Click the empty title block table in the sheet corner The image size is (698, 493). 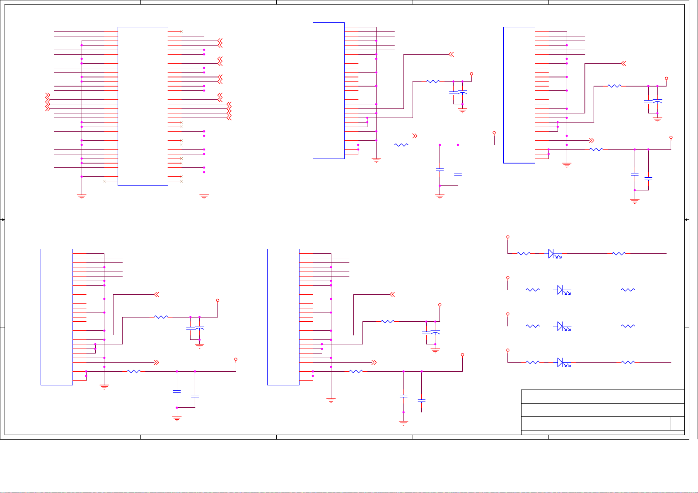pyautogui.click(x=603, y=412)
